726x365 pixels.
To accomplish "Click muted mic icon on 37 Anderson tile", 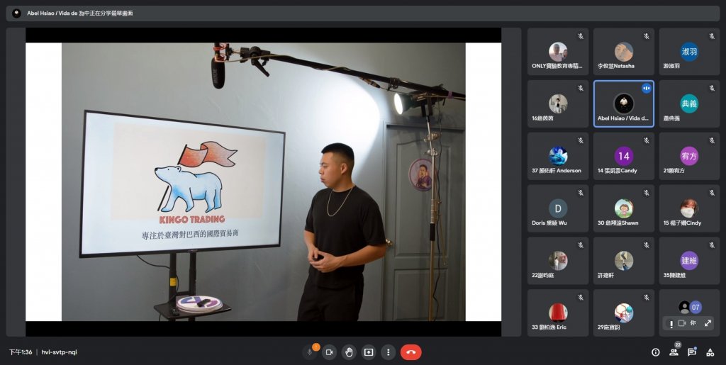I will [581, 140].
